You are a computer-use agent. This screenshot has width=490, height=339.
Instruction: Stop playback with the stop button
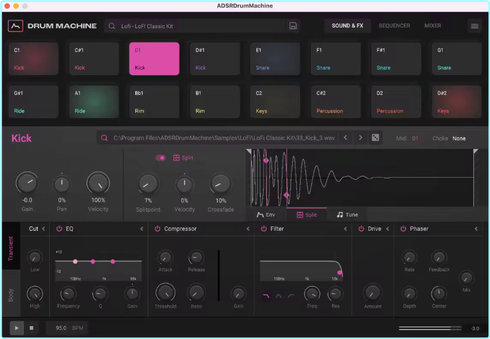point(31,328)
